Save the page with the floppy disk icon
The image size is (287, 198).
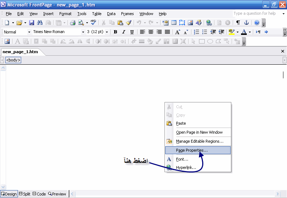tap(32, 23)
